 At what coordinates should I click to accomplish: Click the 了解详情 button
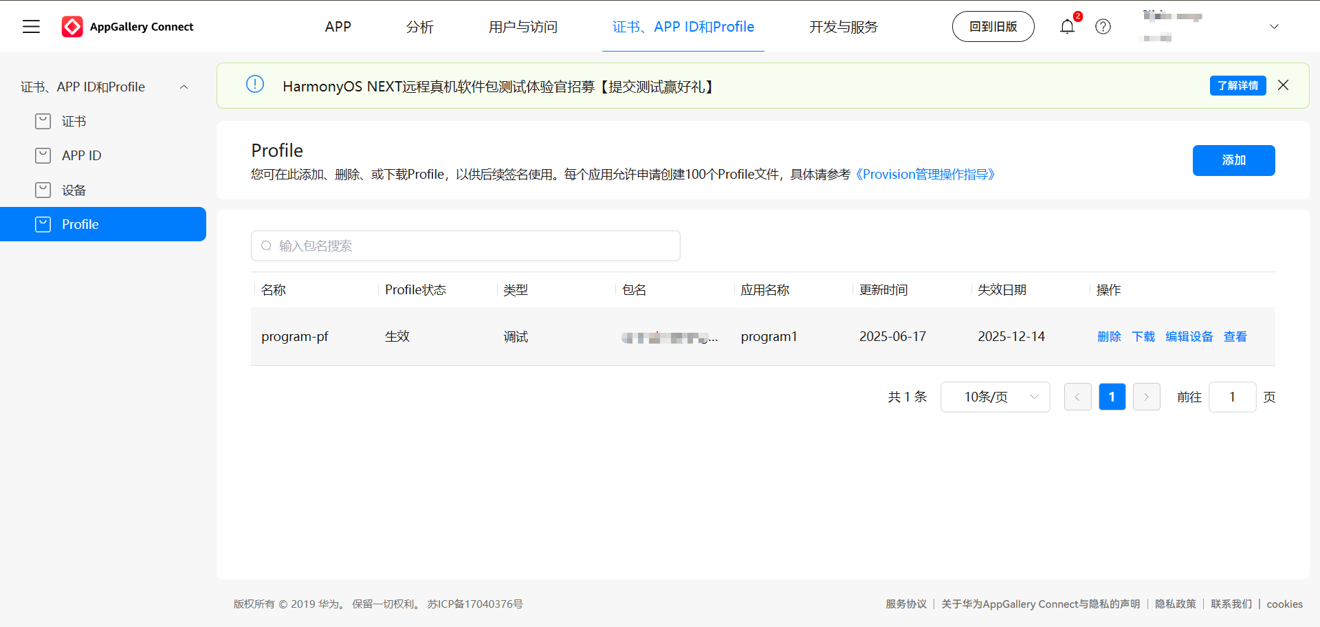coord(1237,85)
